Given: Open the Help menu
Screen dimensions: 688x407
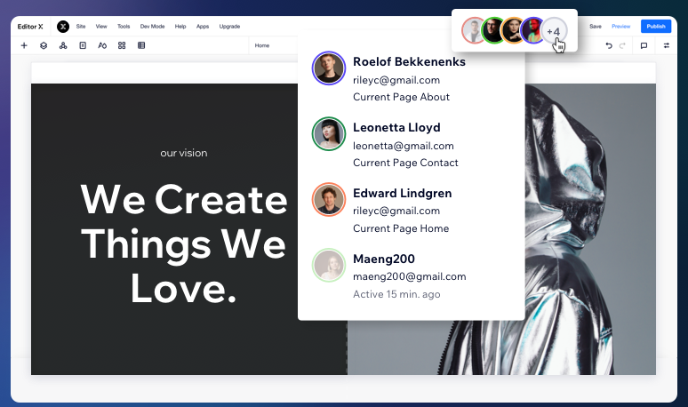Looking at the screenshot, I should (180, 27).
